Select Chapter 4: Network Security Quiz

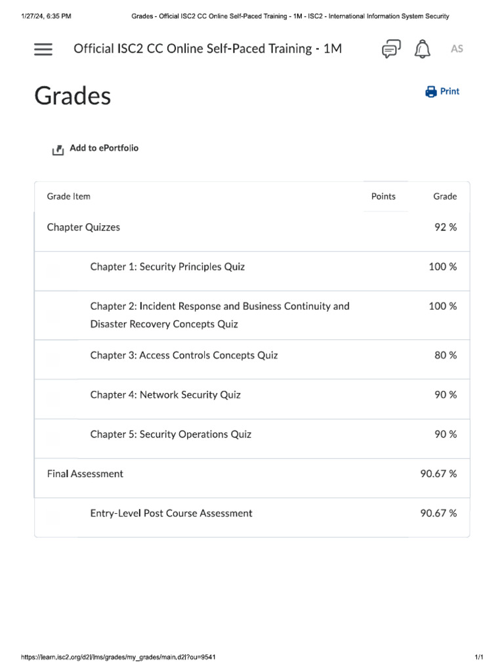click(165, 394)
